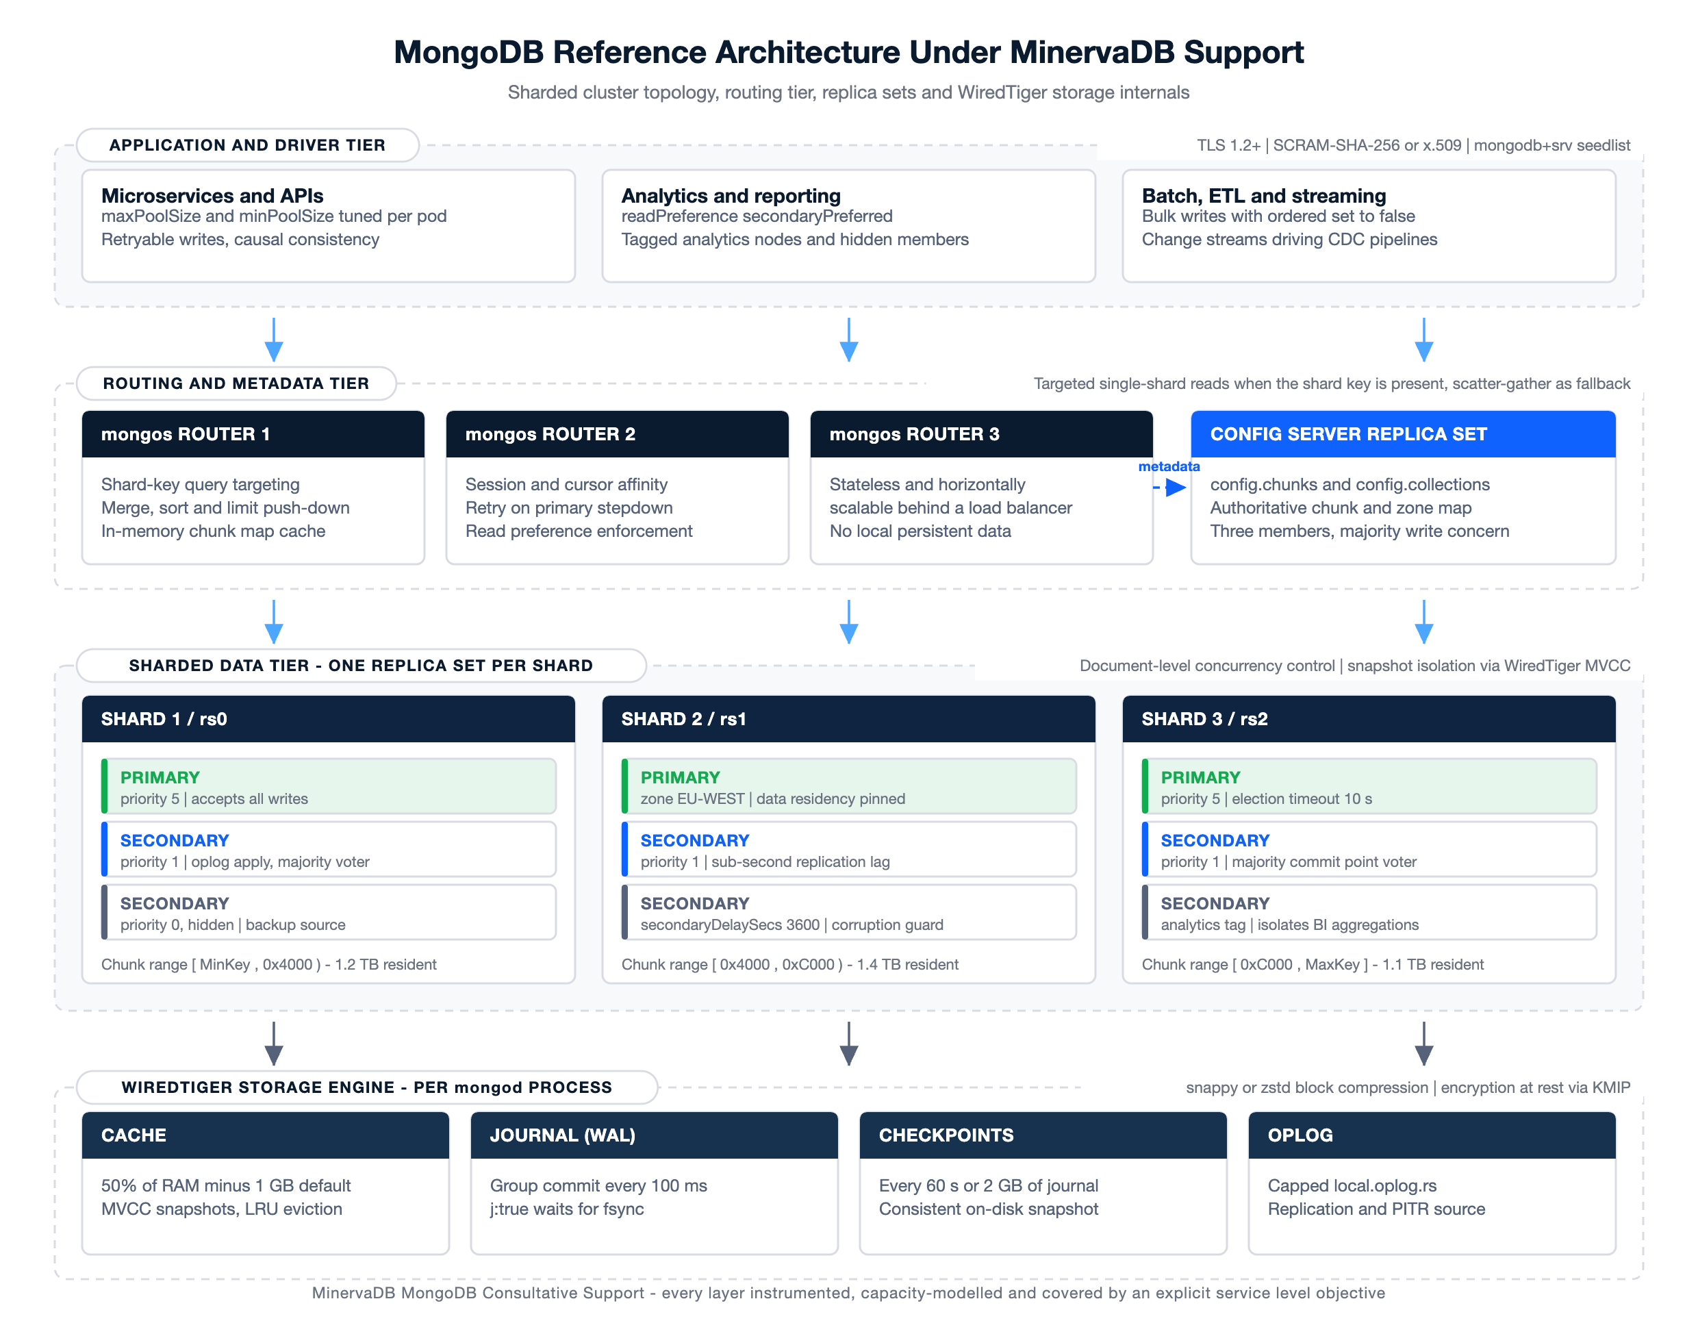This screenshot has height=1323, width=1698.
Task: Select Shard-key query targeting text
Action: pos(200,485)
